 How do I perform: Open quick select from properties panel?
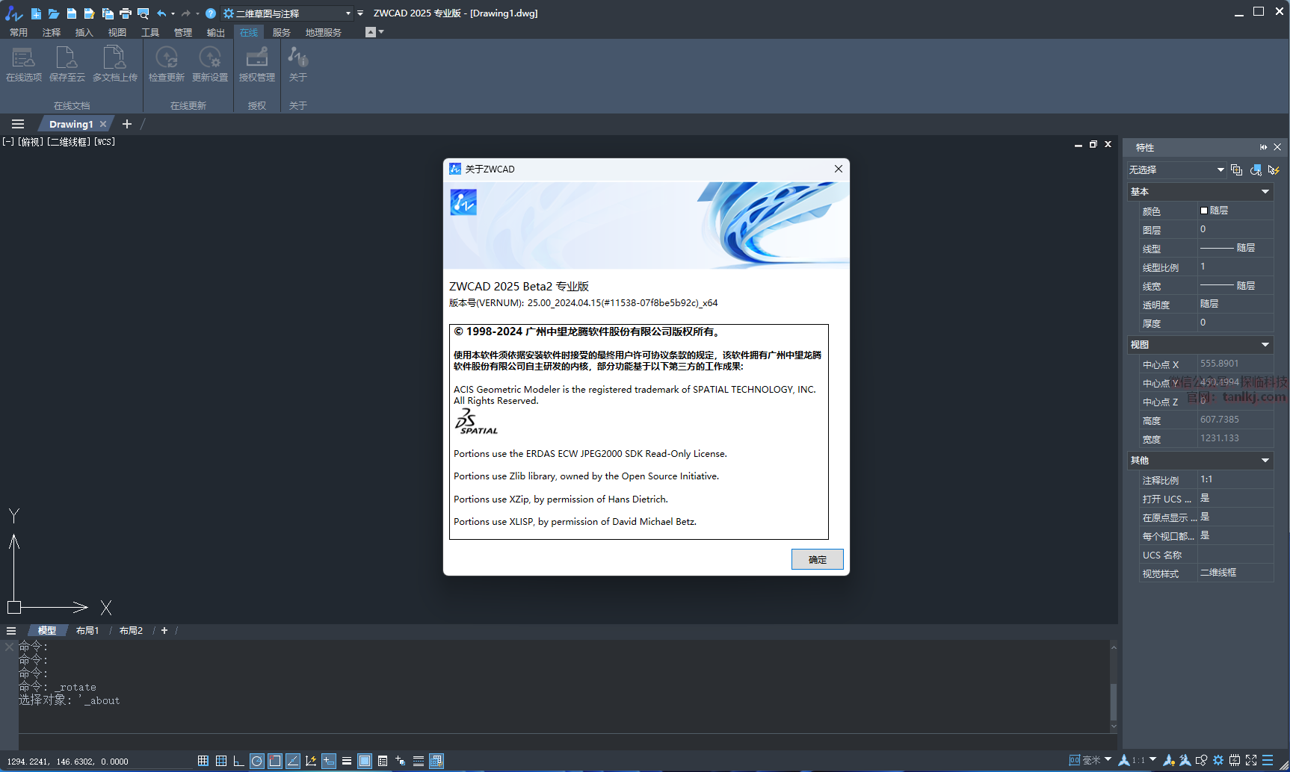pos(1274,170)
